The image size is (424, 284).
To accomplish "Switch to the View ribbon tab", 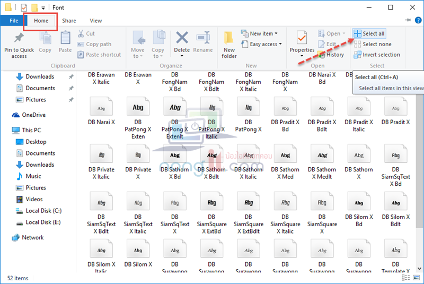I will [x=96, y=21].
